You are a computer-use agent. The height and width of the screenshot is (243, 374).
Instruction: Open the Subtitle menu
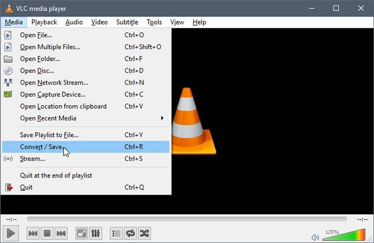pos(127,22)
